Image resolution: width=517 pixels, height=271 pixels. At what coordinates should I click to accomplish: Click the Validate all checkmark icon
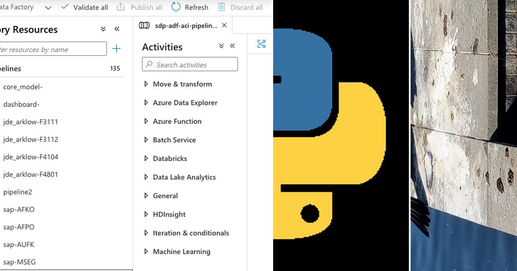point(65,7)
